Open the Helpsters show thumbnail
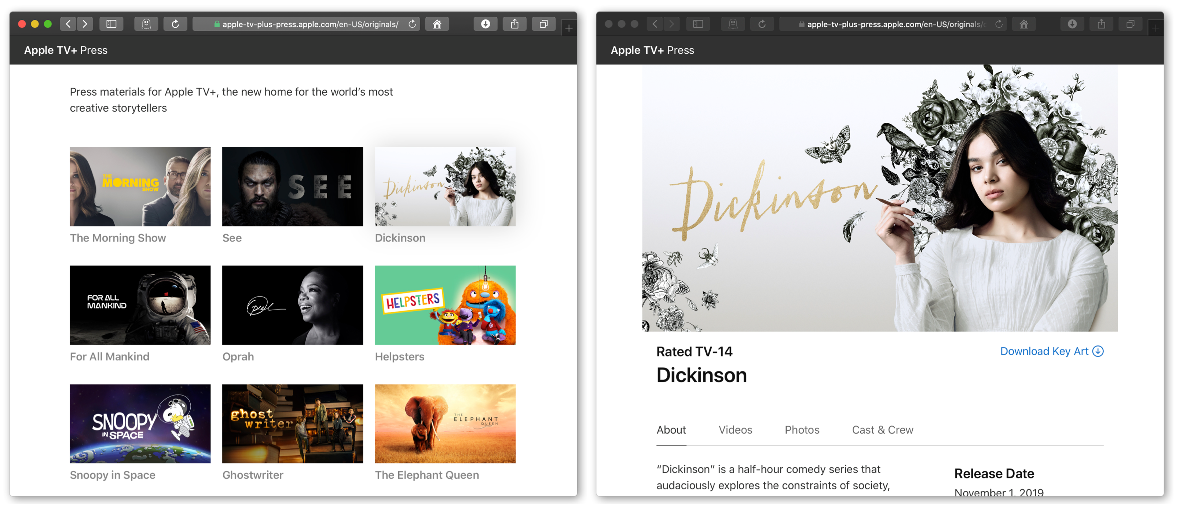 point(444,305)
